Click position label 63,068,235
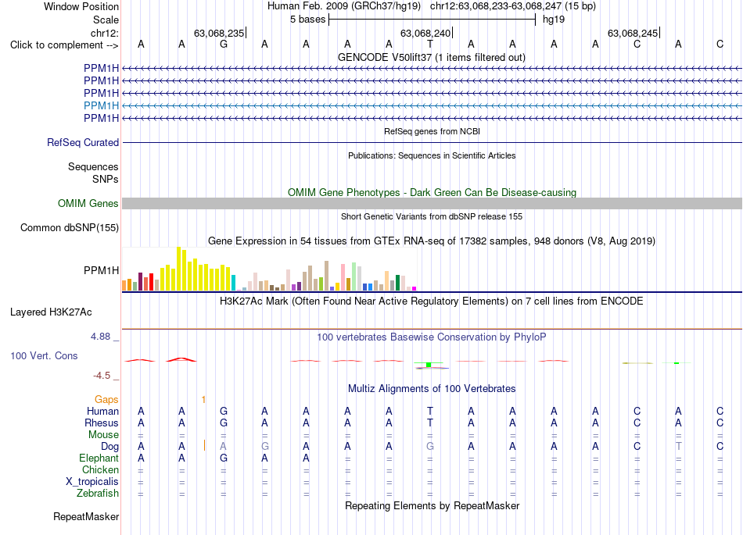Screen dimensions: 743x535 [x=219, y=33]
